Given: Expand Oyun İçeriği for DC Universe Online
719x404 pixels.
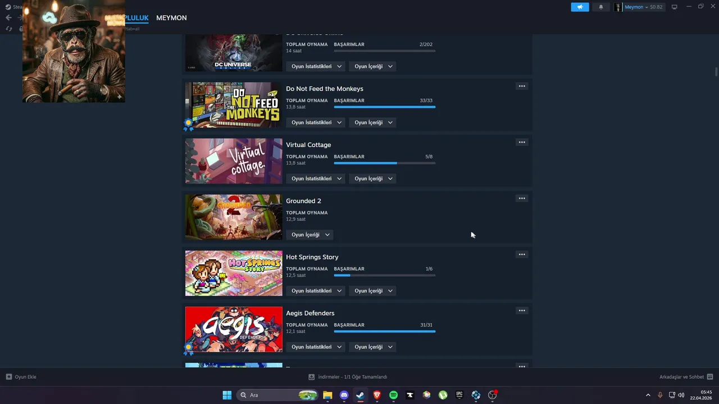Looking at the screenshot, I should [373, 66].
